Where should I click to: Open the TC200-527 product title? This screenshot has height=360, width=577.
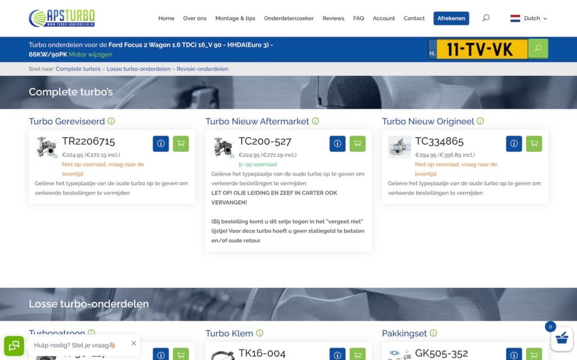click(x=265, y=141)
